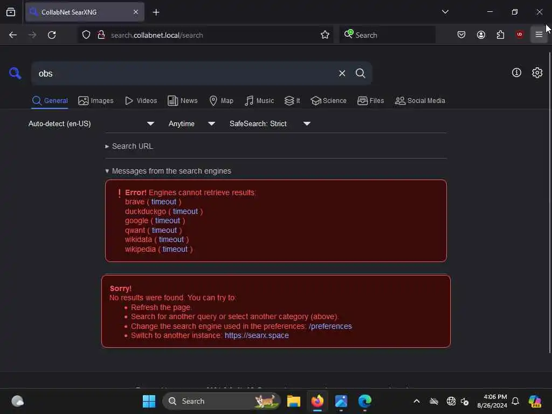The width and height of the screenshot is (552, 414).
Task: Open the /preferences link
Action: click(330, 326)
